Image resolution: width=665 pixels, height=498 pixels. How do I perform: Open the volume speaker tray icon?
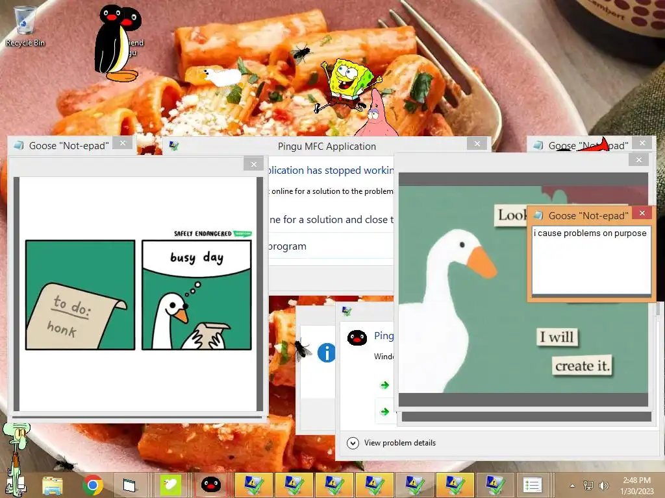pyautogui.click(x=603, y=485)
